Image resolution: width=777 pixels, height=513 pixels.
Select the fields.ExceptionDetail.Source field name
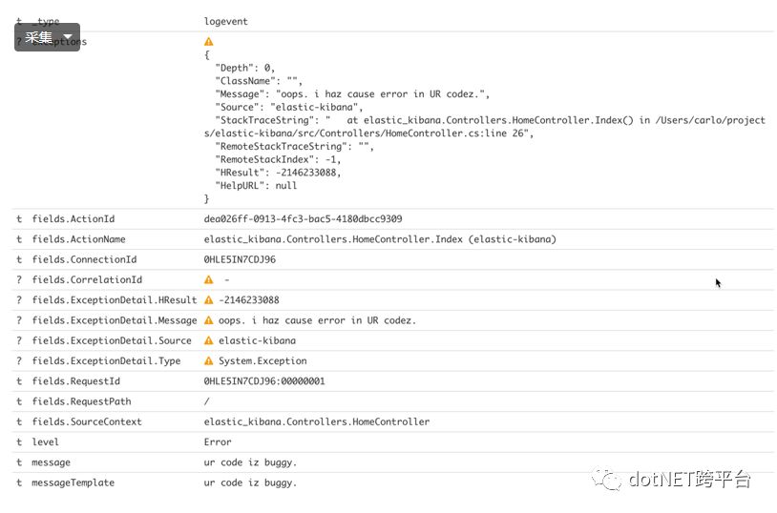pyautogui.click(x=112, y=340)
